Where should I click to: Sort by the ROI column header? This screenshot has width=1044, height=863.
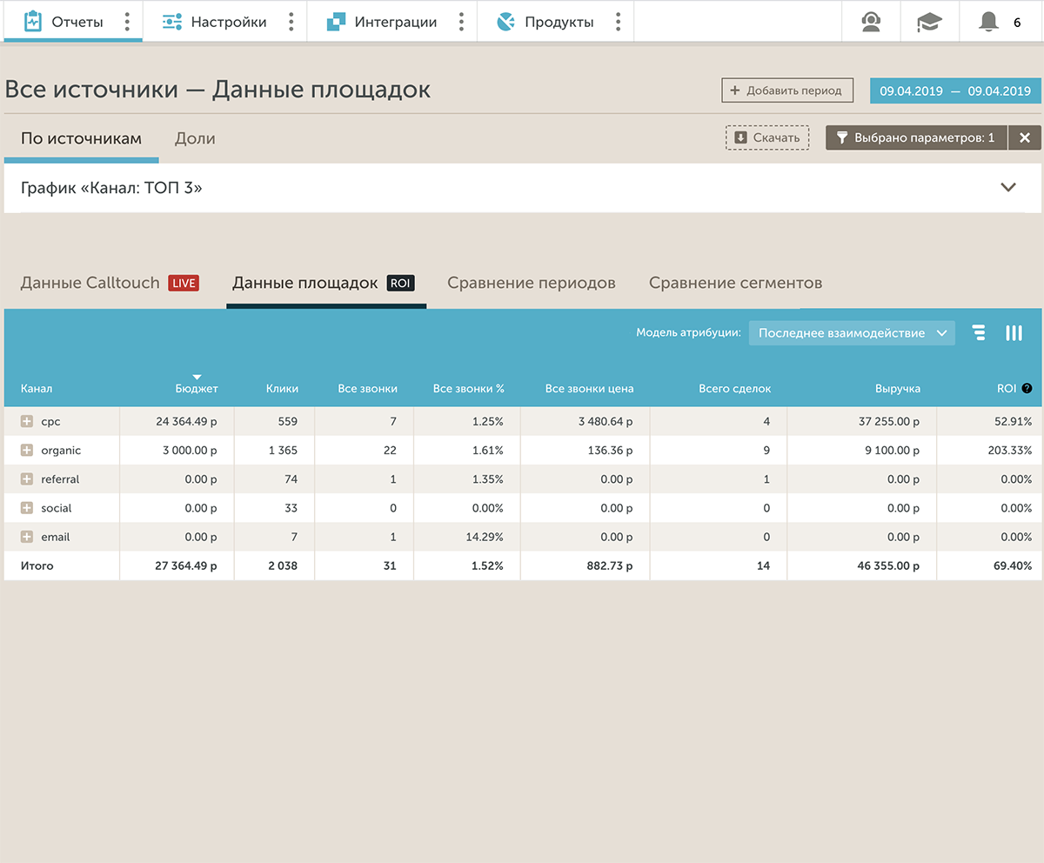[x=1007, y=389]
